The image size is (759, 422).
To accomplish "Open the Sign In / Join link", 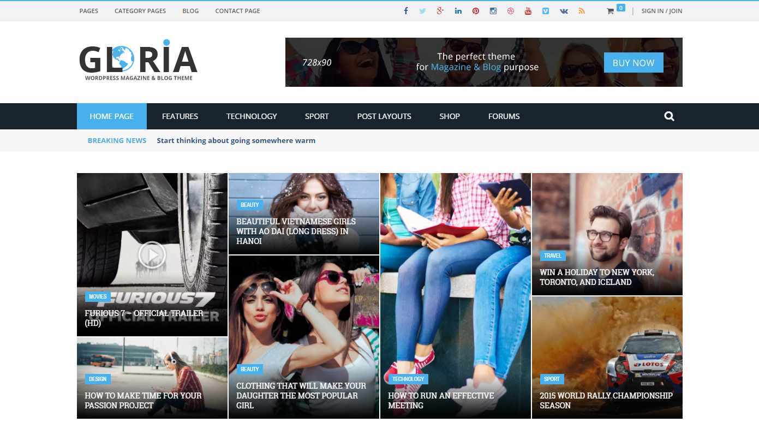I will click(x=661, y=10).
